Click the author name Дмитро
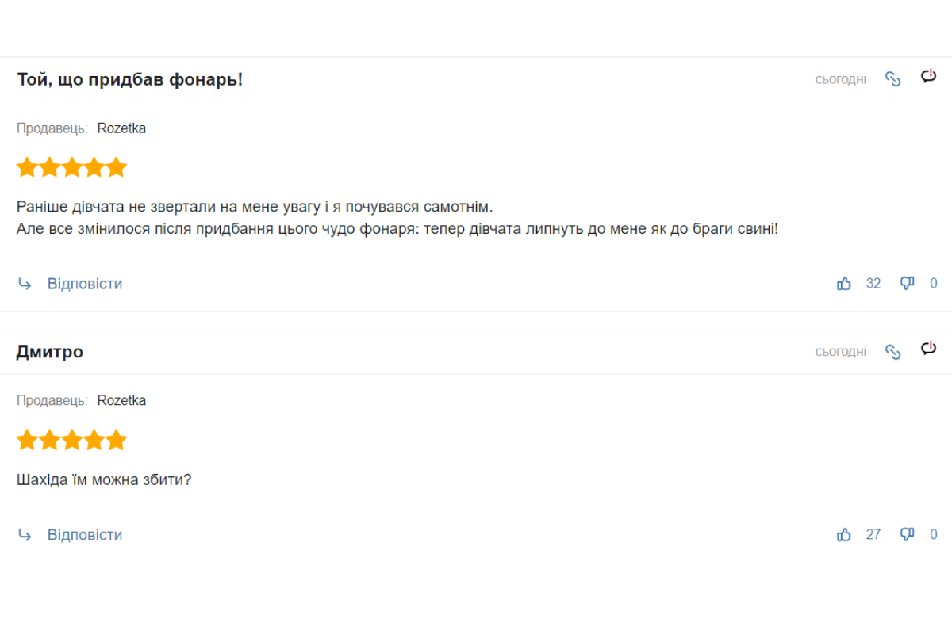 (x=50, y=352)
